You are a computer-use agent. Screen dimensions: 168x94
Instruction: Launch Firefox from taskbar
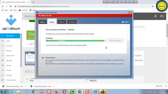pyautogui.click(x=57, y=92)
